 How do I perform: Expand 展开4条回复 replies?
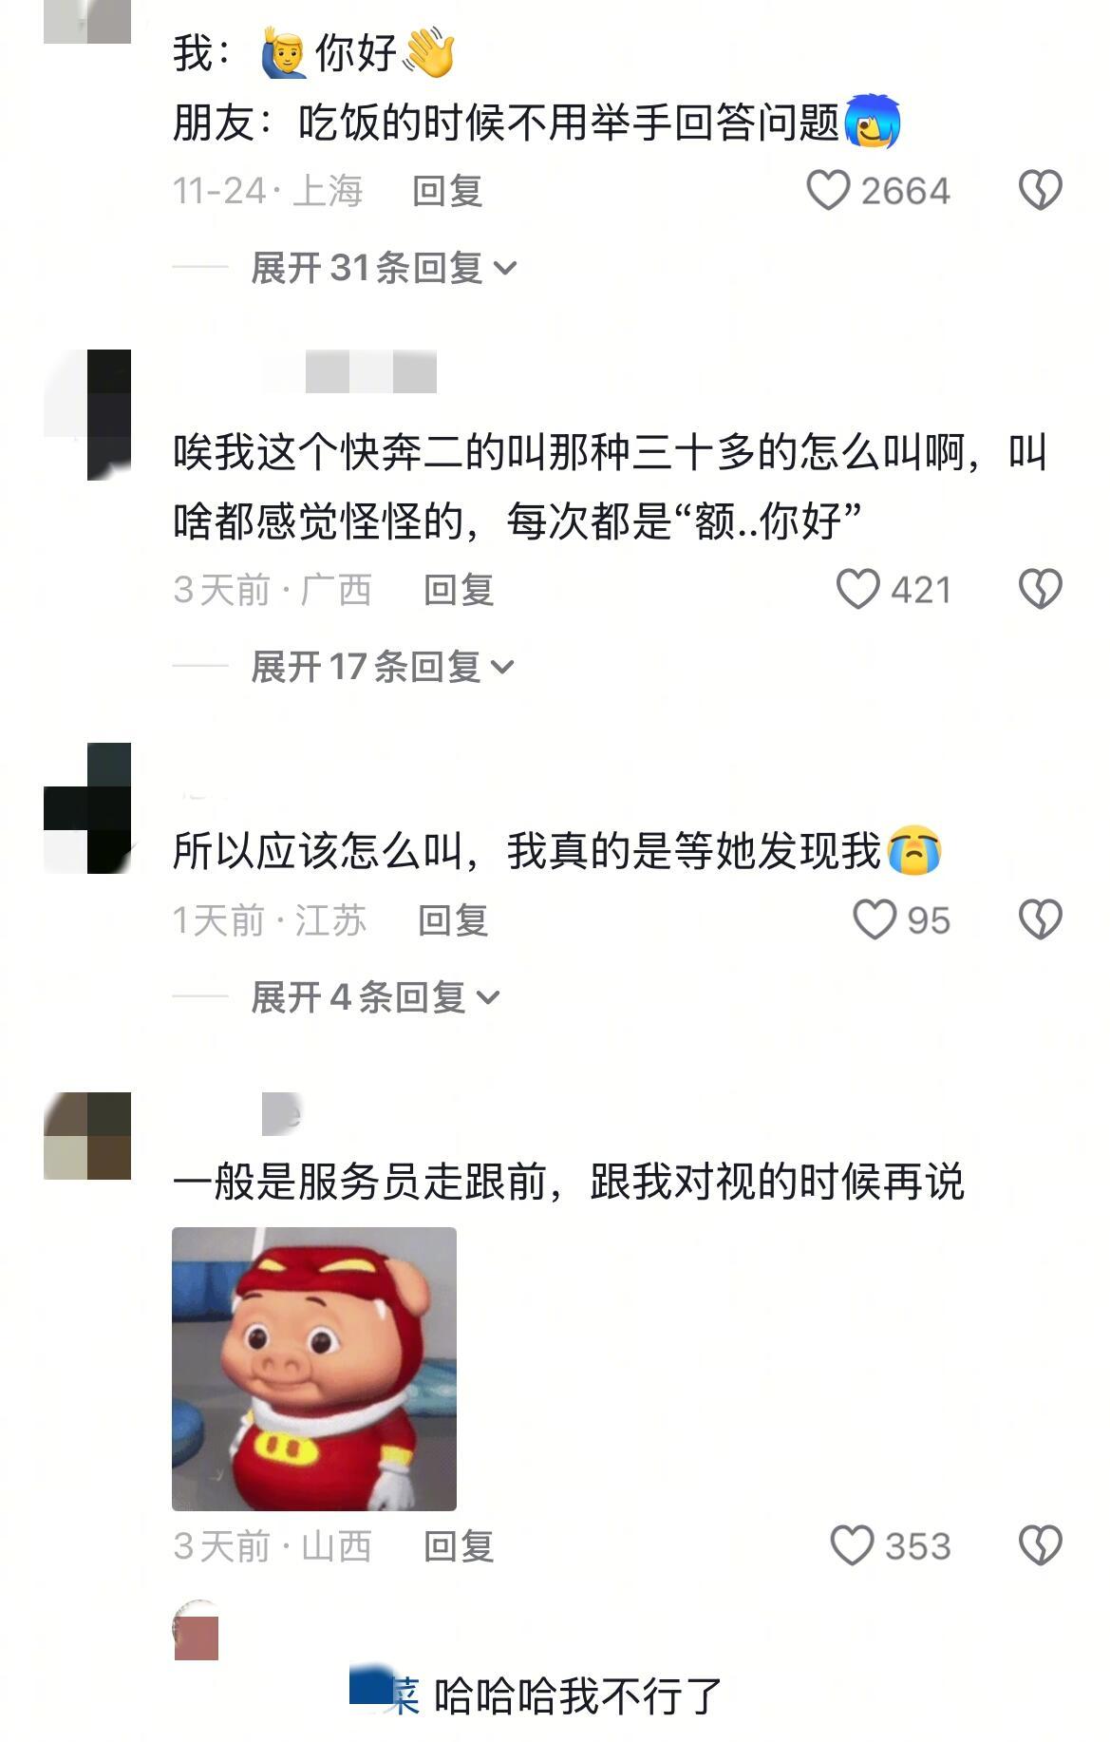click(375, 997)
